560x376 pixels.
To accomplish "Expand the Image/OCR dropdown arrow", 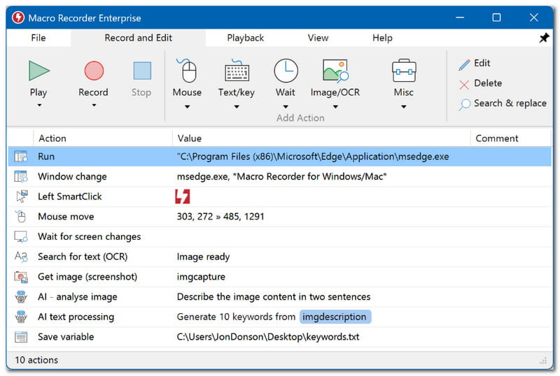I will (335, 107).
